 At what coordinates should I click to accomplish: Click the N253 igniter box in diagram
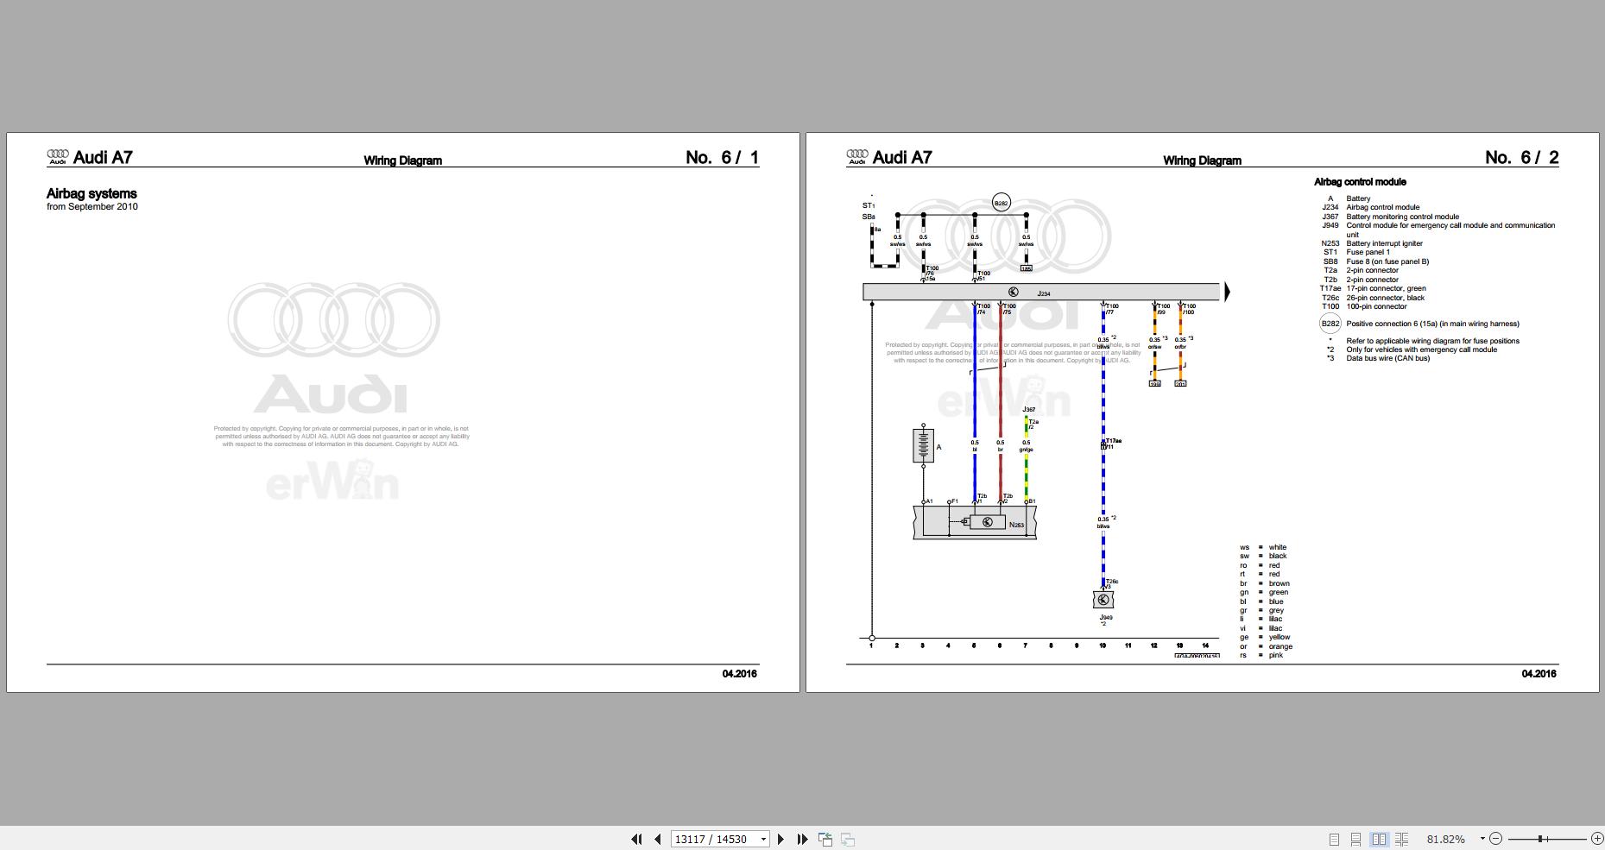[x=987, y=522]
